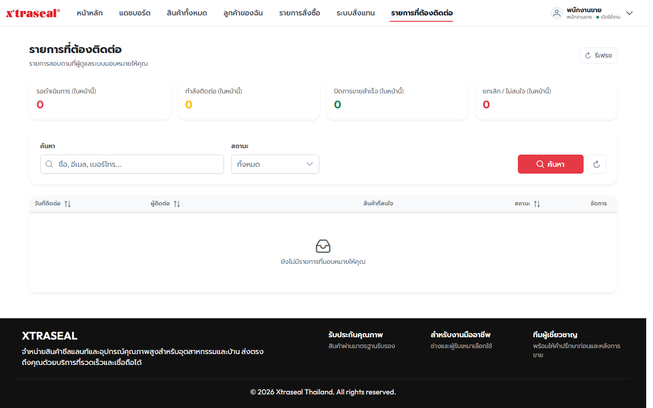Viewport: 653px width, 408px height.
Task: Open สินค้าทั้งหมด in navigation
Action: [187, 13]
